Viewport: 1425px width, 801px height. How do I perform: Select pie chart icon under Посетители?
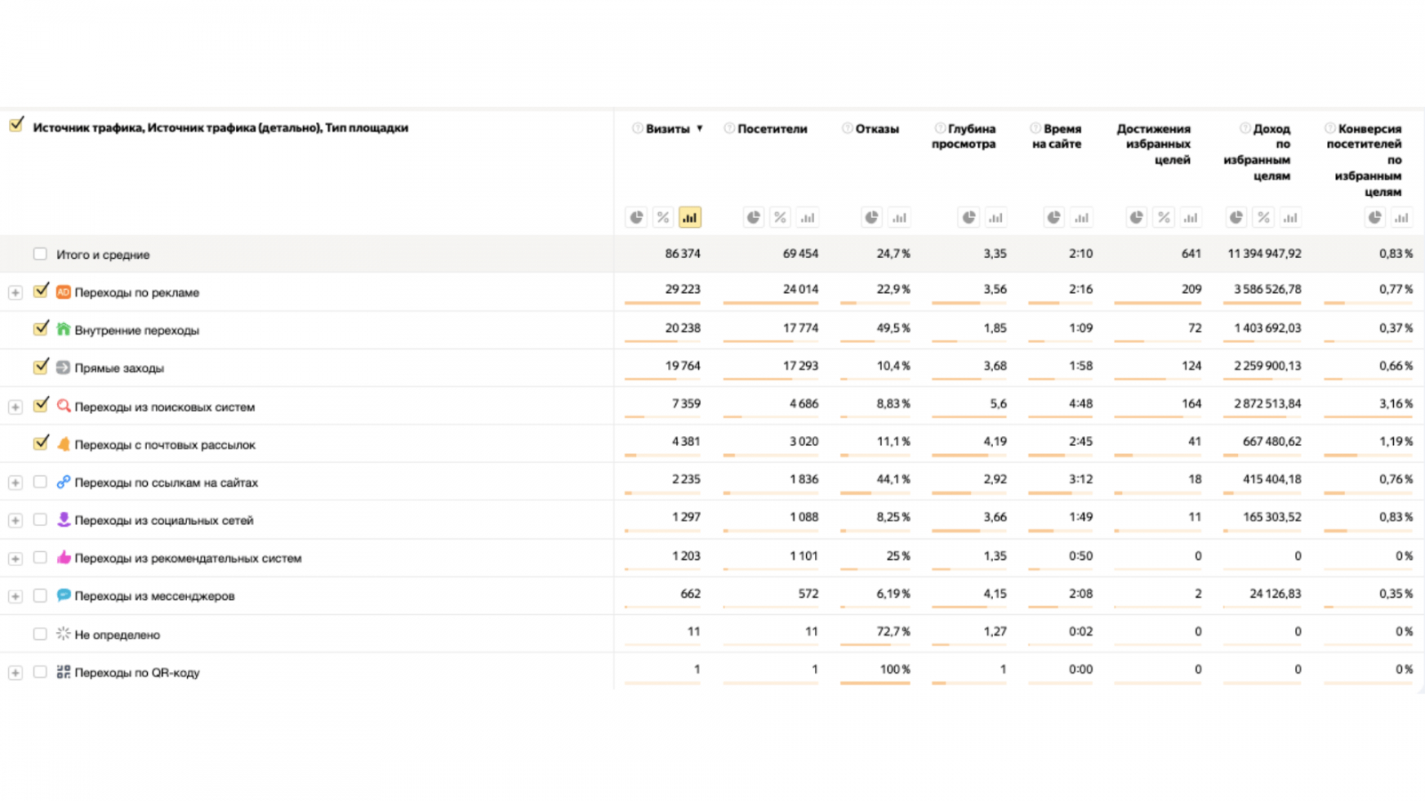tap(753, 217)
